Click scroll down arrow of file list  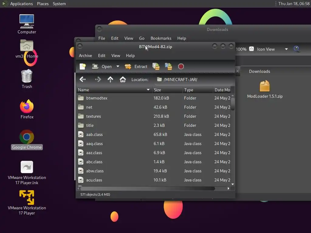[x=233, y=184]
